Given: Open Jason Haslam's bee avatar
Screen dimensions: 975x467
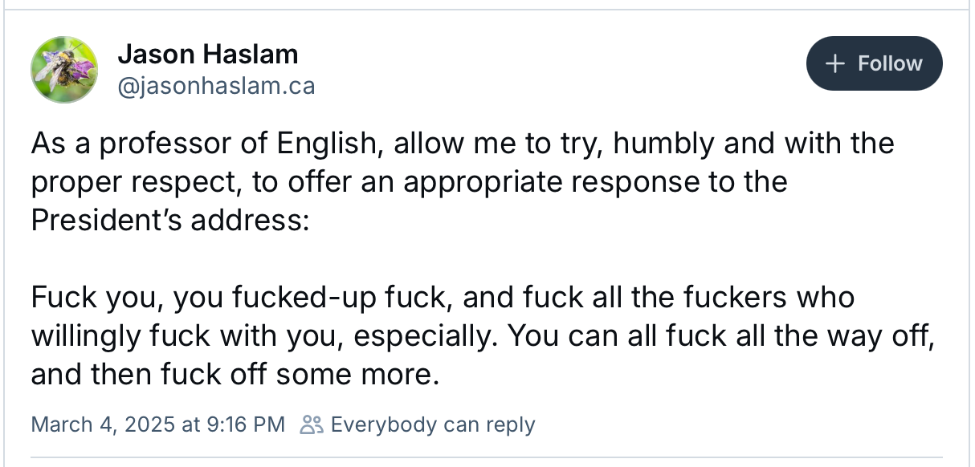Looking at the screenshot, I should [65, 70].
